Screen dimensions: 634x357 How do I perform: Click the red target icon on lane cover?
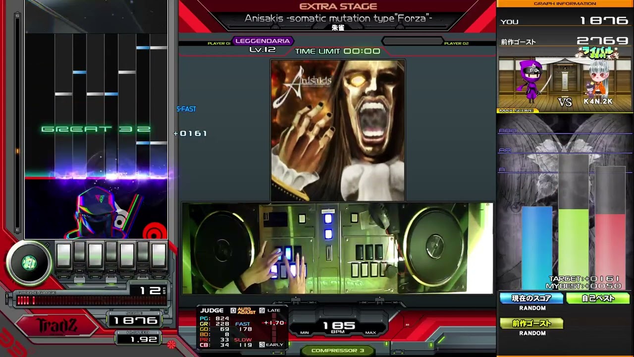(x=155, y=232)
